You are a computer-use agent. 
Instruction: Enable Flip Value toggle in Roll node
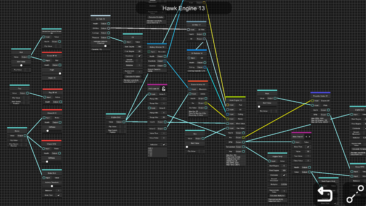point(28,70)
